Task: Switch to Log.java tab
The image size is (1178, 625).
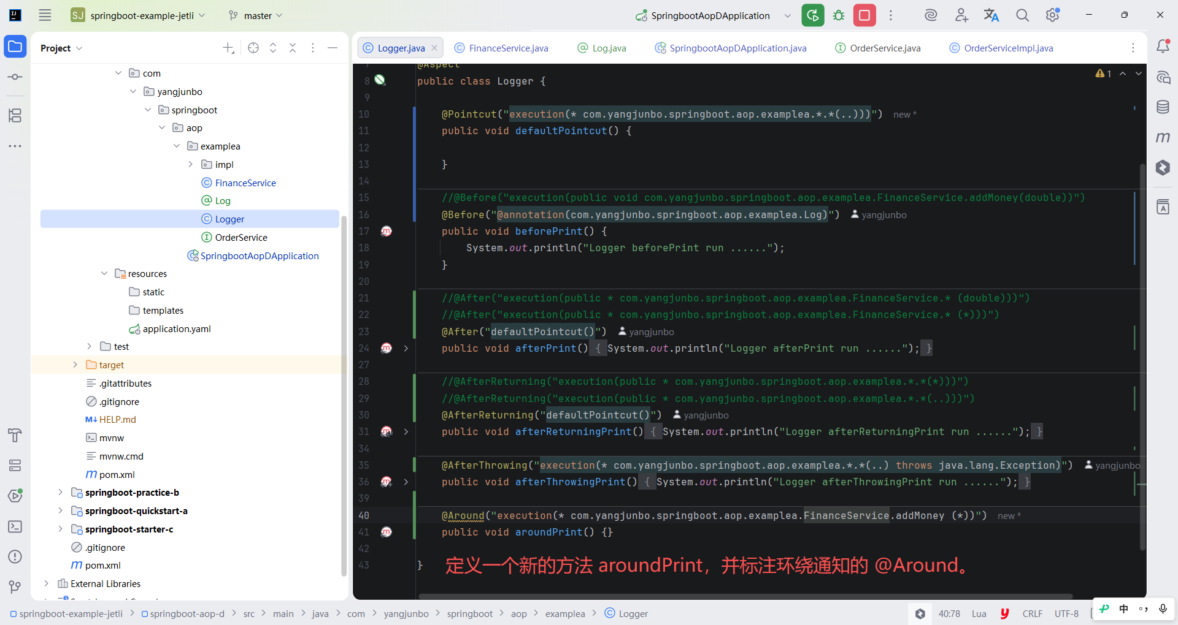Action: click(x=602, y=48)
